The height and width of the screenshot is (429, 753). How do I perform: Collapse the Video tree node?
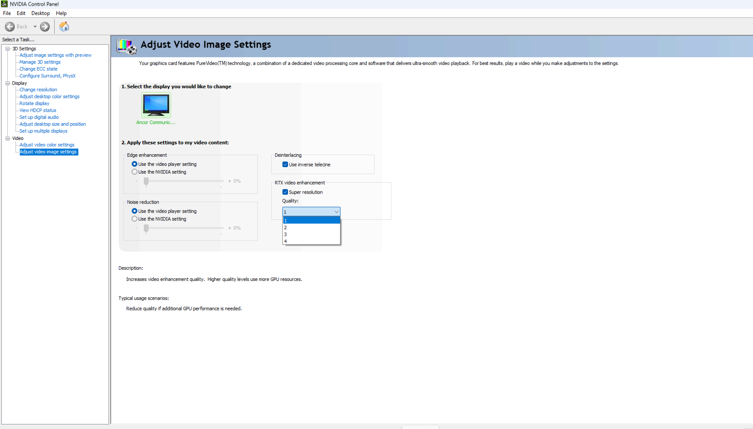click(7, 138)
